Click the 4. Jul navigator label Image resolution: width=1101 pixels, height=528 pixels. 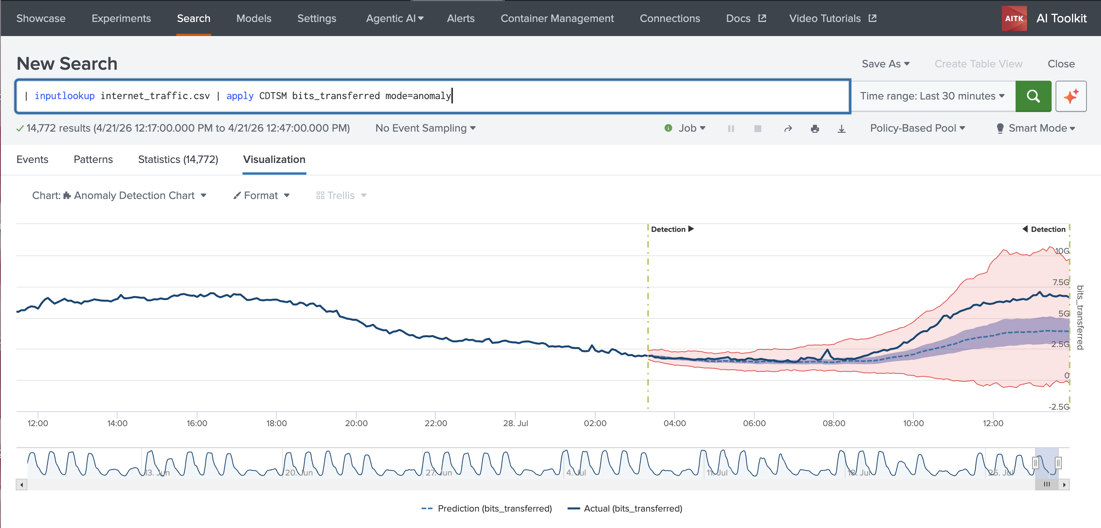[x=576, y=473]
